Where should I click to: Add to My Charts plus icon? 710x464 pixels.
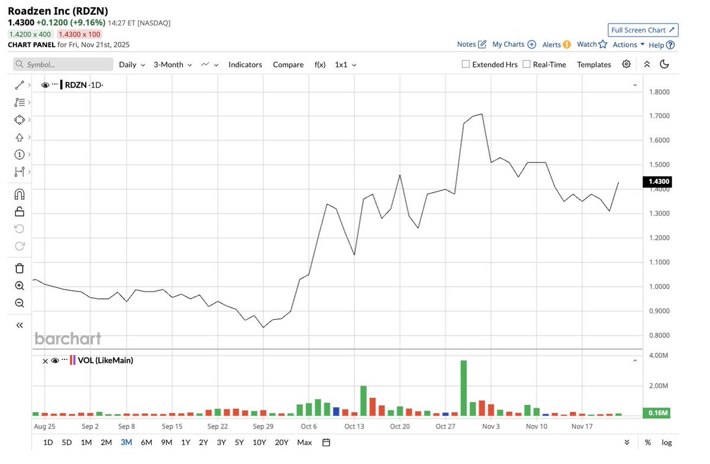(531, 44)
